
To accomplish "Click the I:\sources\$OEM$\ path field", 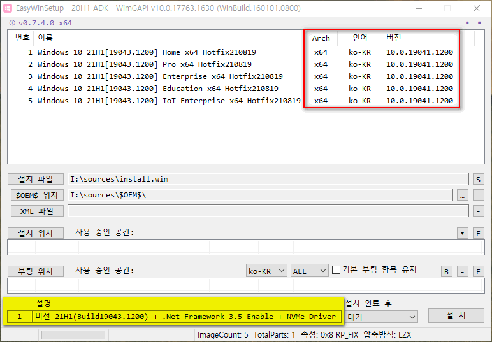I will pyautogui.click(x=260, y=195).
